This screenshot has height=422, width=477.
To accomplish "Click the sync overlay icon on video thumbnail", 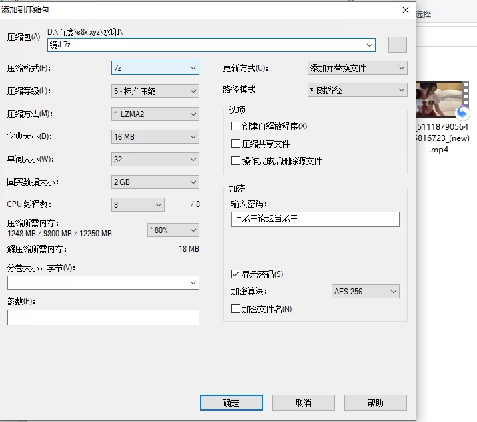I will pyautogui.click(x=462, y=112).
